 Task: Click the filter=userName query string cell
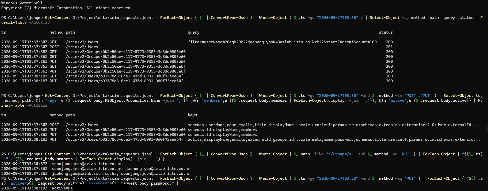click(x=282, y=42)
